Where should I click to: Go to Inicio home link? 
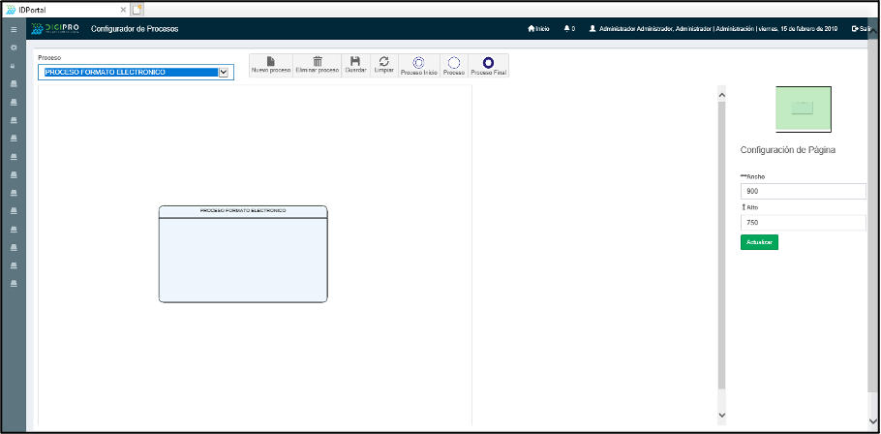point(538,29)
